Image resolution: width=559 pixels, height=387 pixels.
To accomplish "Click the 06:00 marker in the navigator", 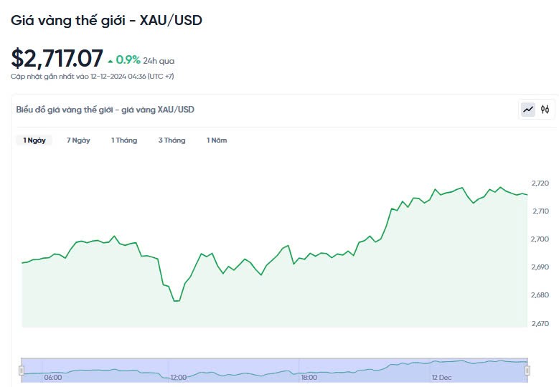I will click(x=53, y=377).
